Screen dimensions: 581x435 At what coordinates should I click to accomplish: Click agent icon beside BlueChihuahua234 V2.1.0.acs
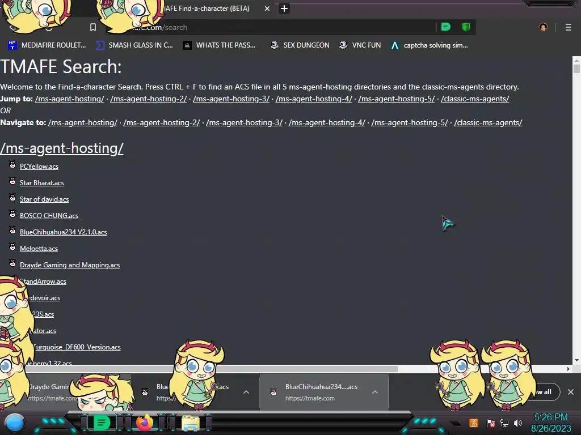click(12, 231)
